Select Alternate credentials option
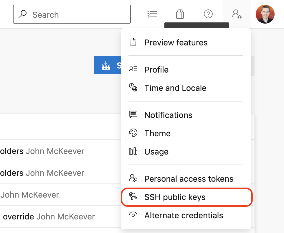The image size is (284, 233). (x=184, y=215)
